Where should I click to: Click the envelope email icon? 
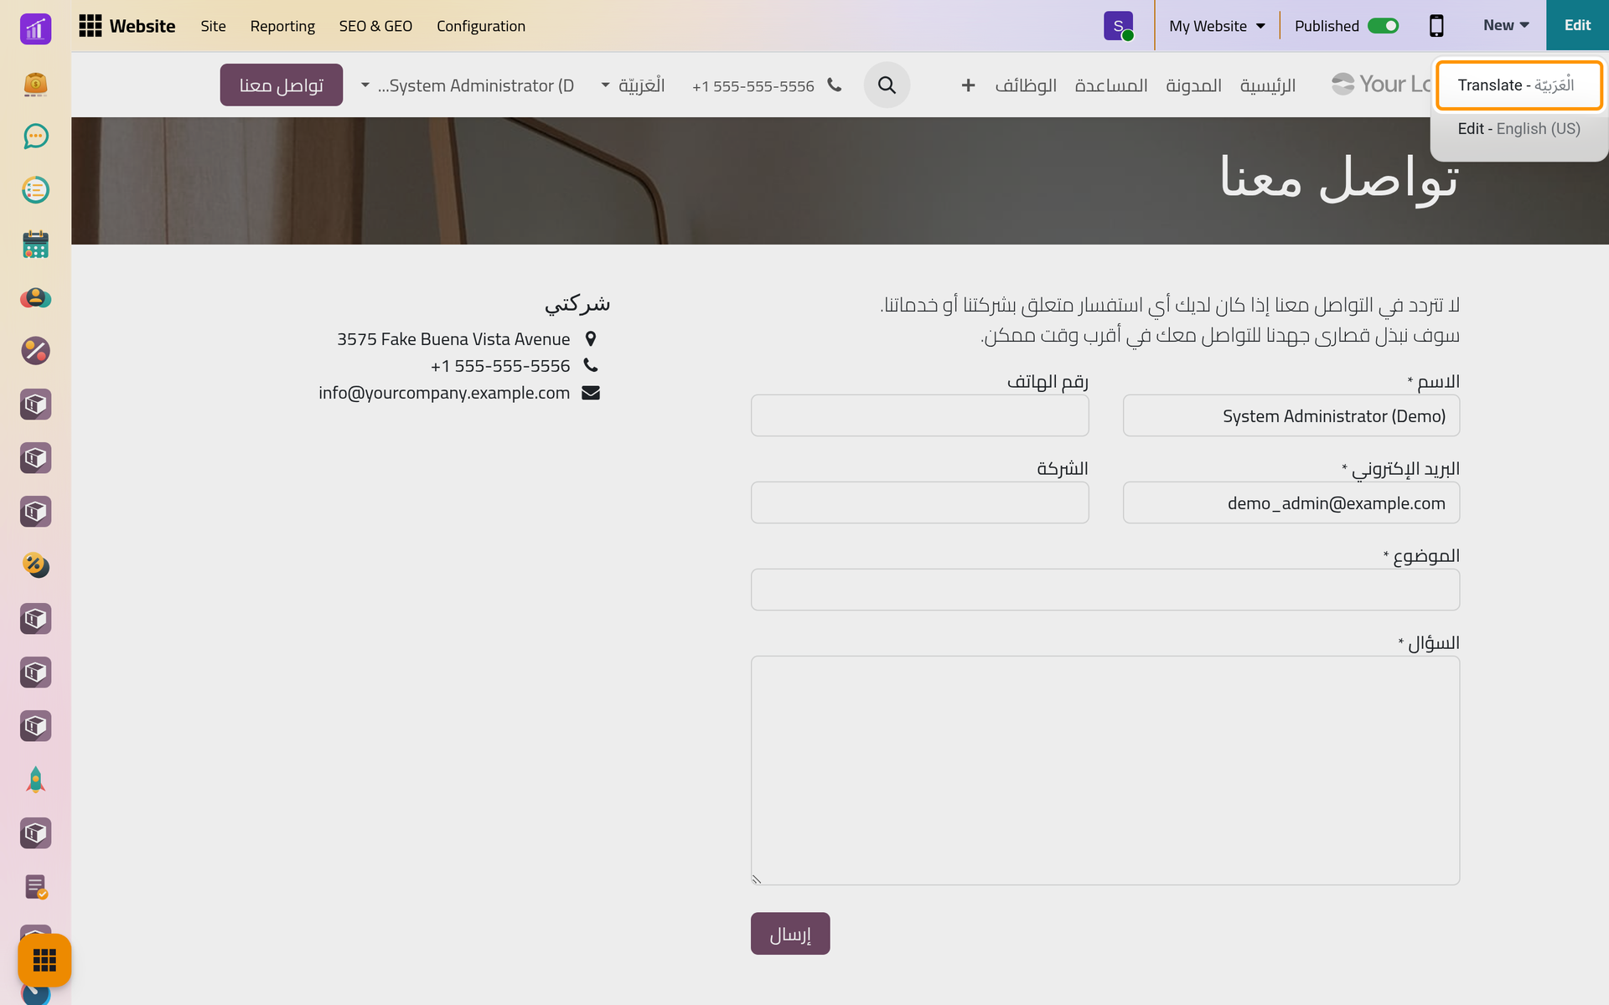[591, 393]
